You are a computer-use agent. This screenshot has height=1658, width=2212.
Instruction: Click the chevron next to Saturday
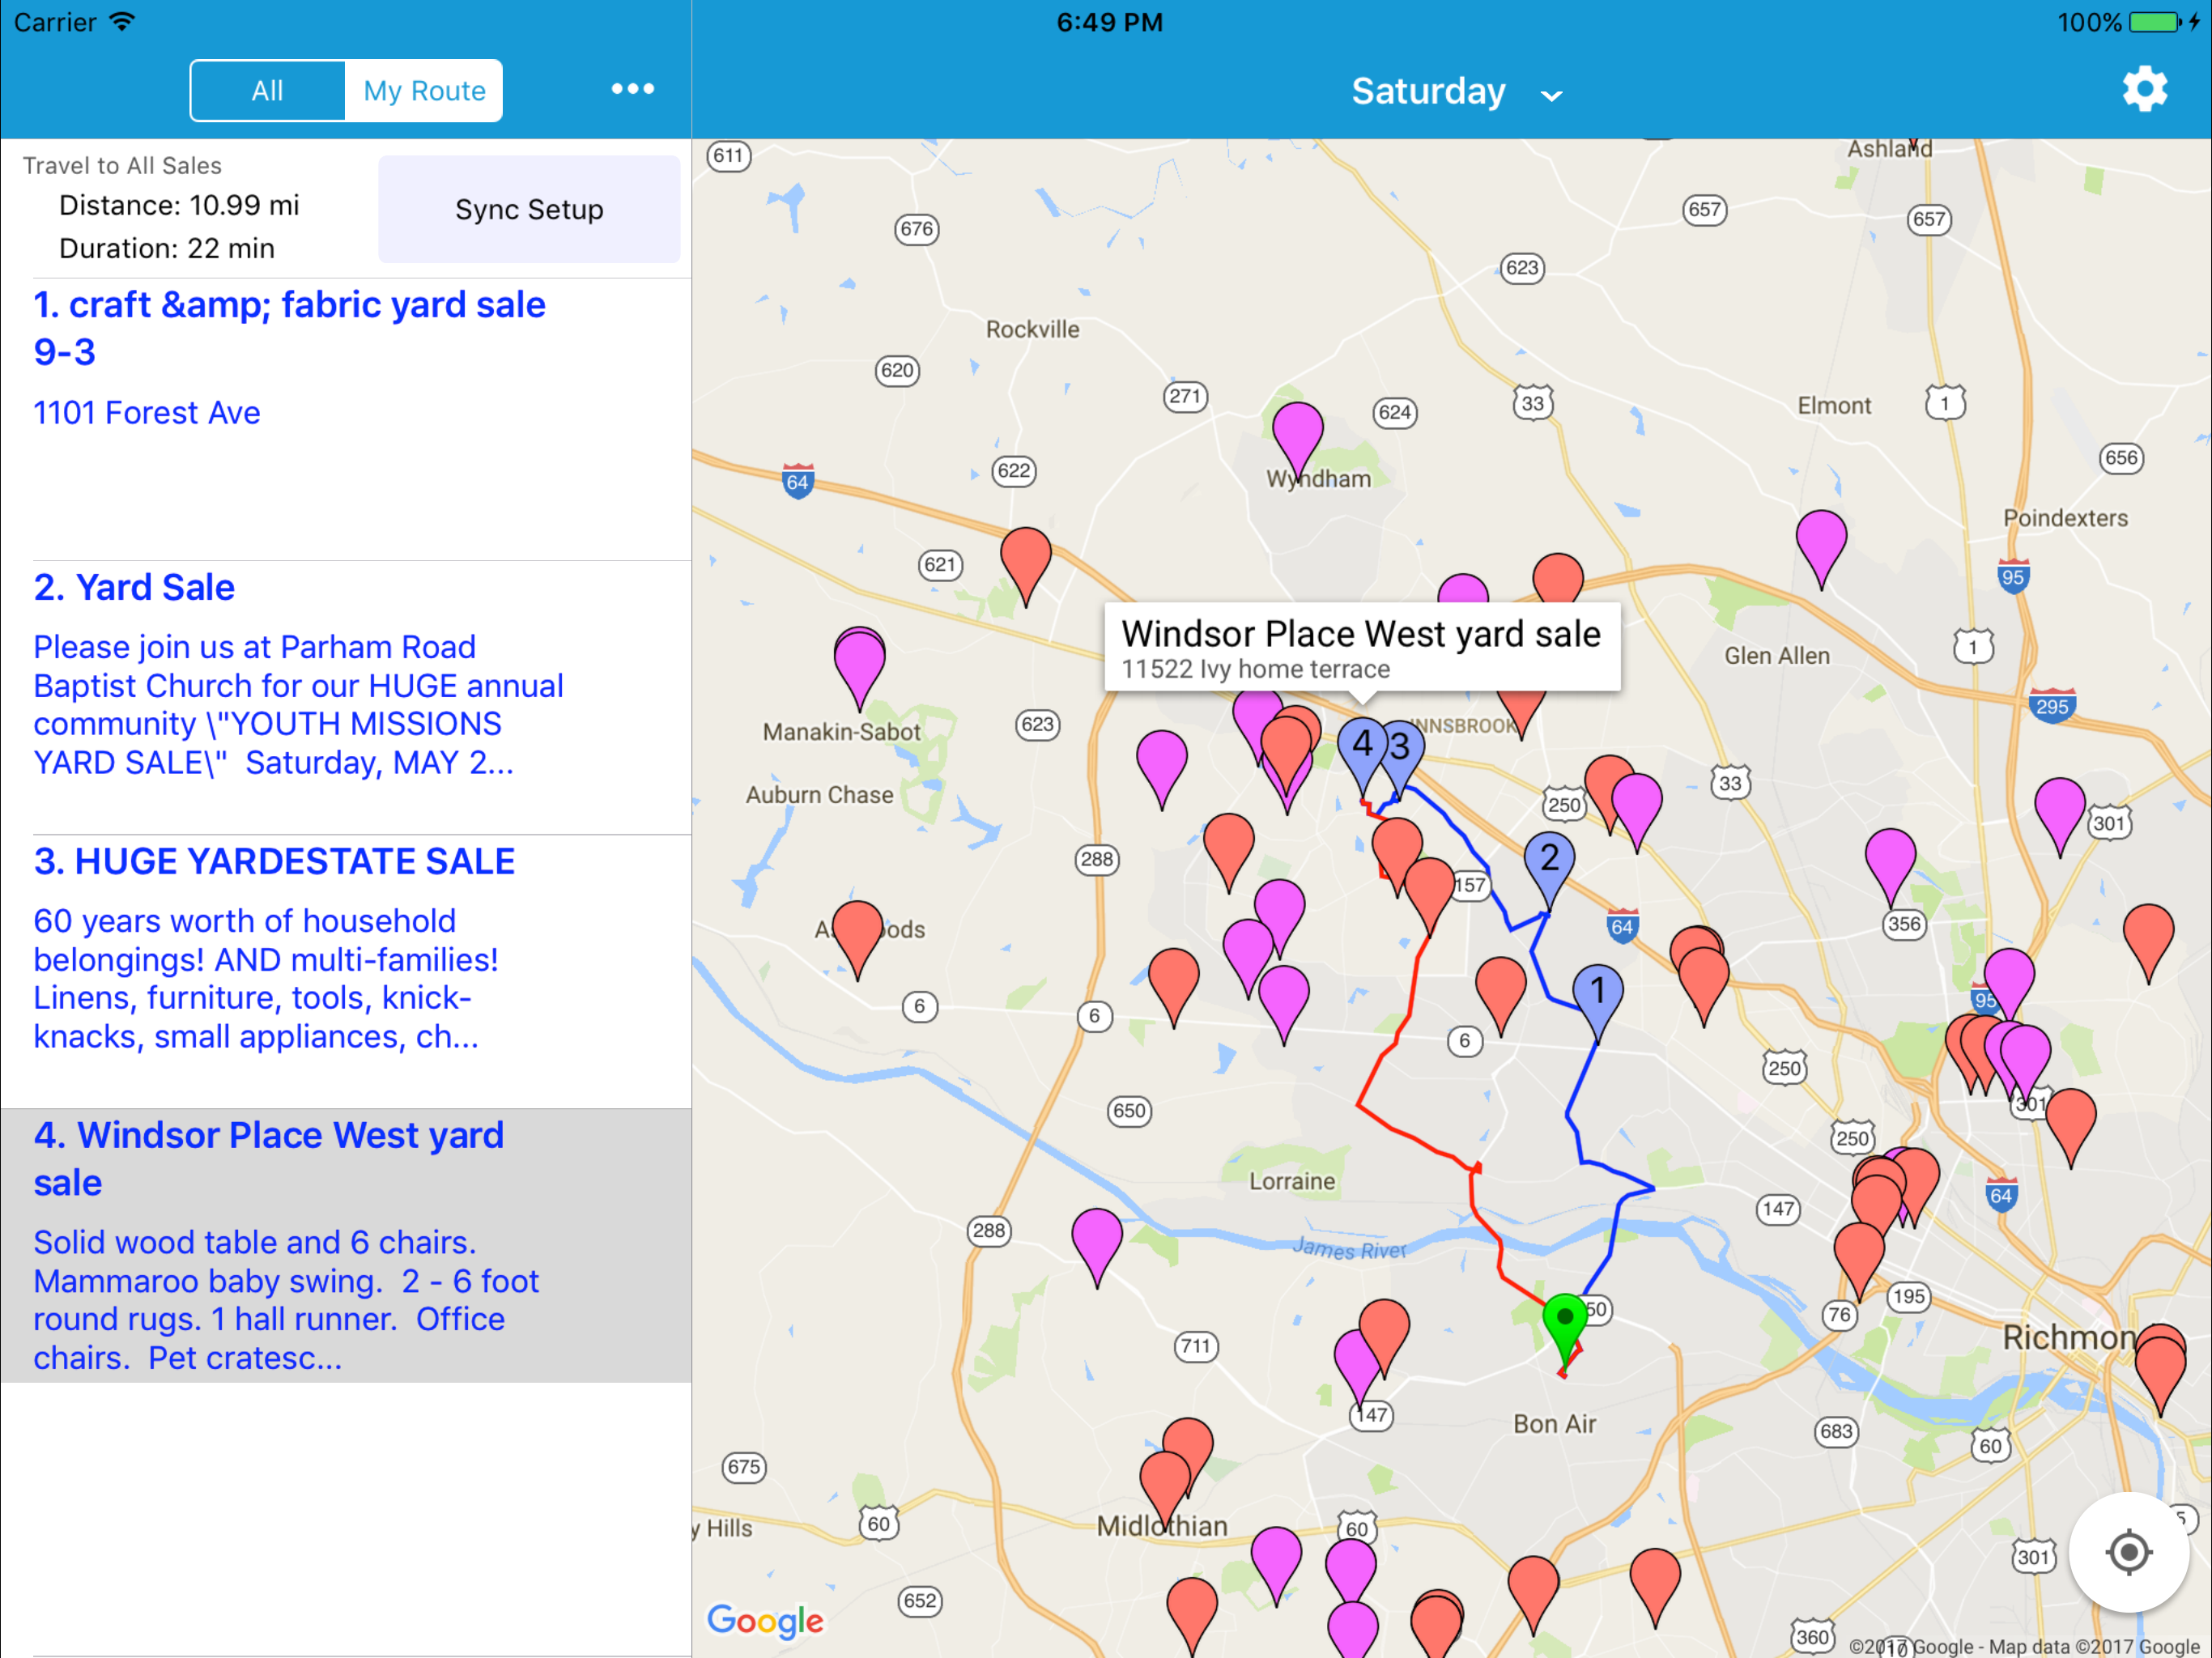(x=1551, y=96)
